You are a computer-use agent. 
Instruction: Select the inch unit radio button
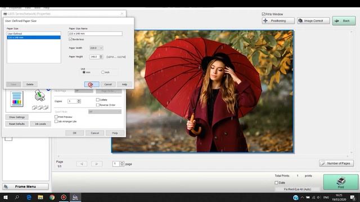point(103,72)
